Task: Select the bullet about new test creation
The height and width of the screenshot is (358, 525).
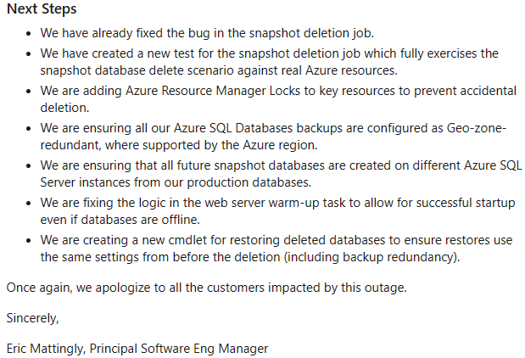Action: (x=269, y=62)
